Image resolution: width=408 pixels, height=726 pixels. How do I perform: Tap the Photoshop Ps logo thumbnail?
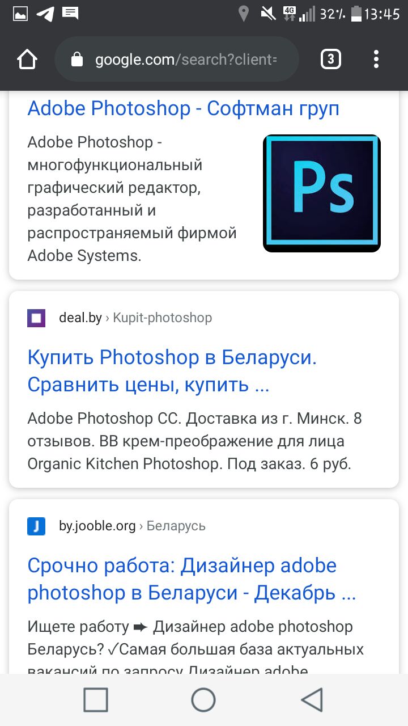pyautogui.click(x=322, y=193)
